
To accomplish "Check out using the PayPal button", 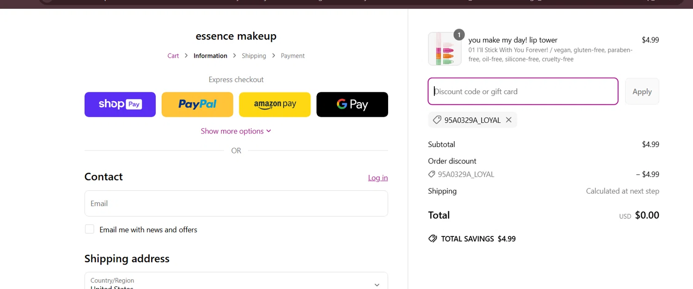I will (197, 104).
